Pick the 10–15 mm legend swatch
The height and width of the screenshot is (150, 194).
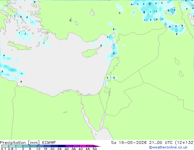[x=41, y=146]
